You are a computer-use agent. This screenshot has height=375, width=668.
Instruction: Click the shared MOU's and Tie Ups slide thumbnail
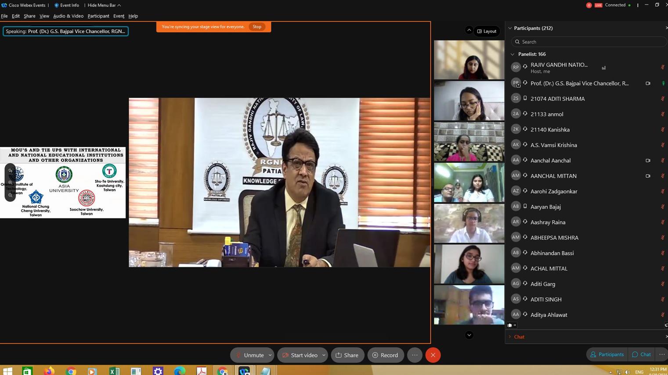pyautogui.click(x=63, y=182)
